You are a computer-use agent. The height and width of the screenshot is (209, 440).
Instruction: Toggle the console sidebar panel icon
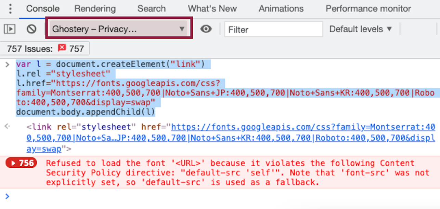coord(10,29)
